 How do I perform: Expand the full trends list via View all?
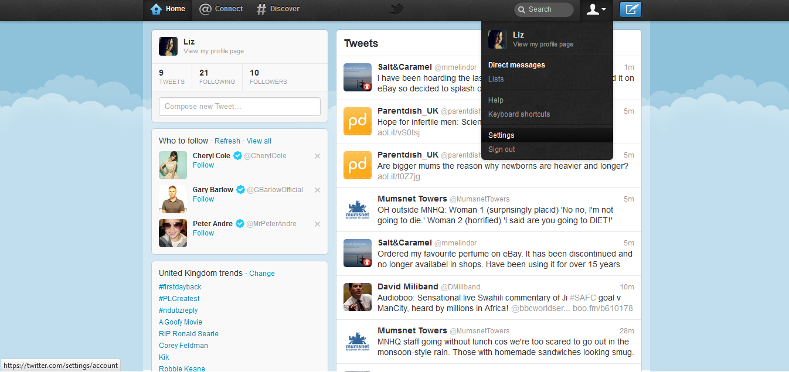259,141
